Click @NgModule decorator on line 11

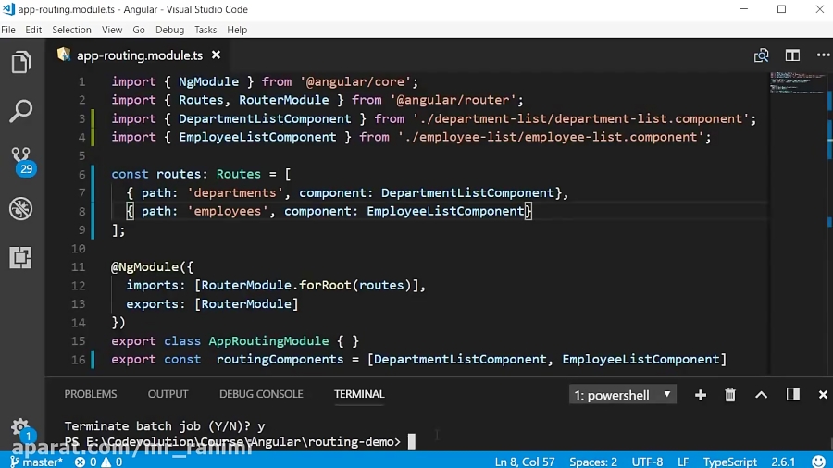pos(144,267)
